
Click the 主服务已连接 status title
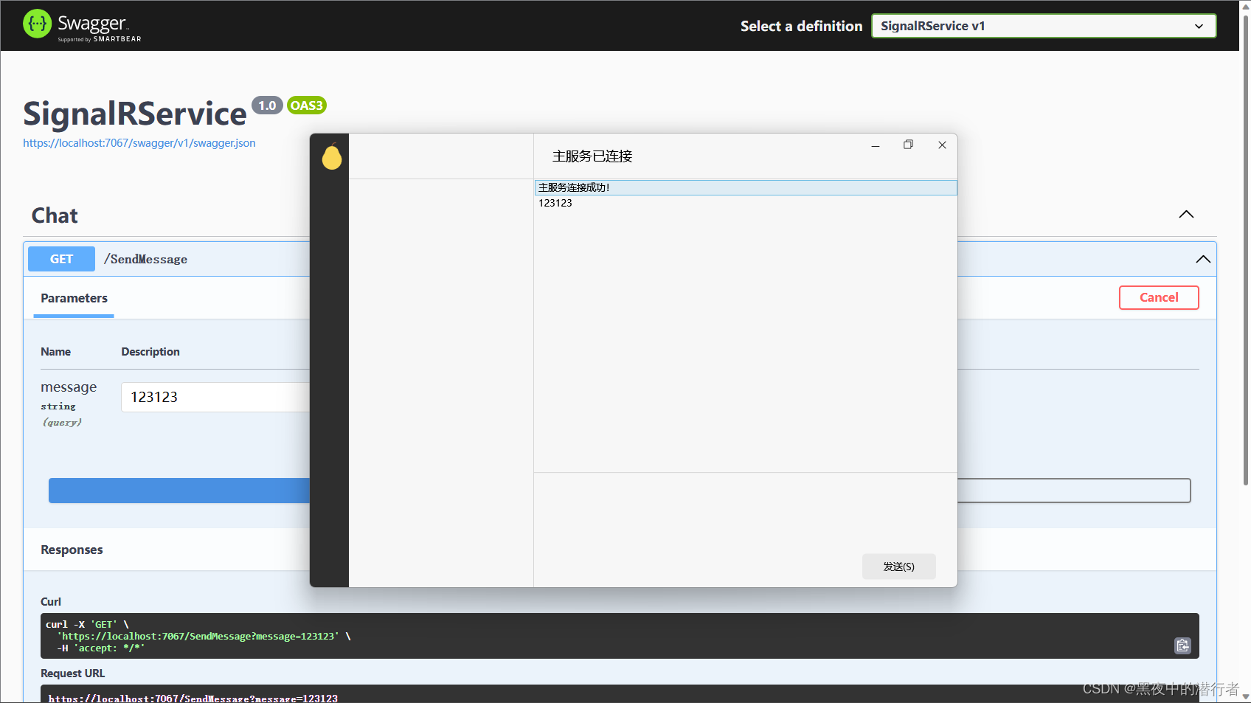(x=592, y=156)
